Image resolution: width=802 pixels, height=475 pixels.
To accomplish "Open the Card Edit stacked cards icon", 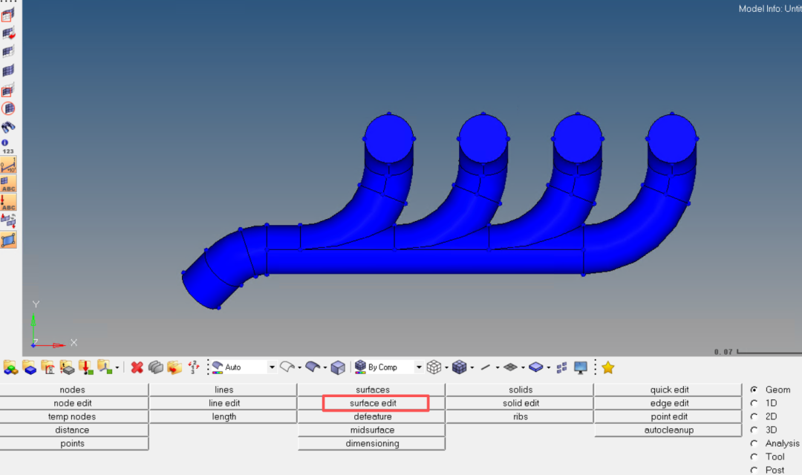I will click(155, 367).
